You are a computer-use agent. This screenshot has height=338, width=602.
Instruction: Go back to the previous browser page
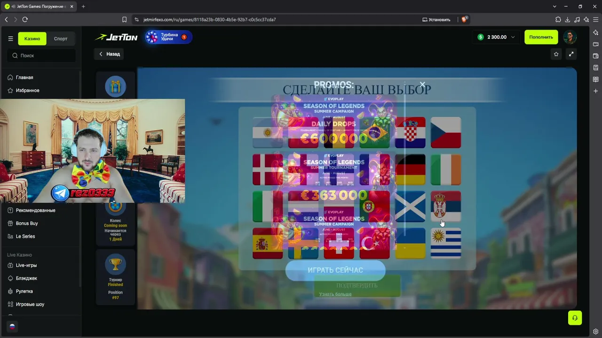[6, 19]
